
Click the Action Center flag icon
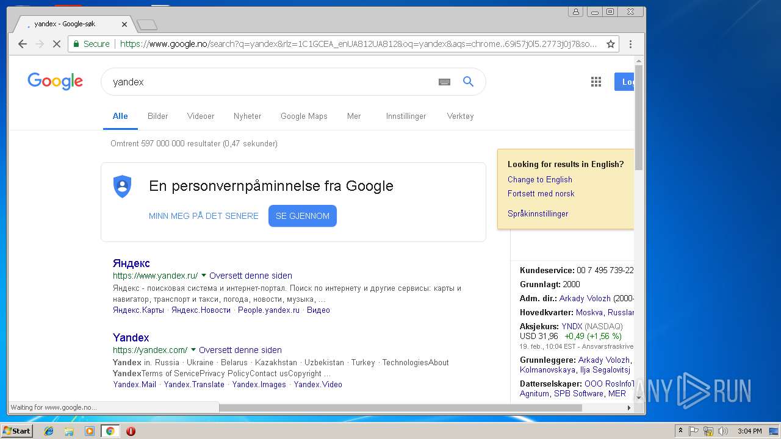point(694,431)
